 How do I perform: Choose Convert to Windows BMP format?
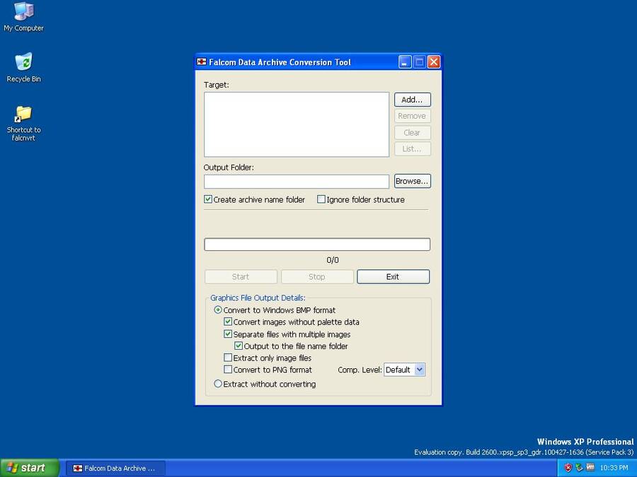[218, 310]
